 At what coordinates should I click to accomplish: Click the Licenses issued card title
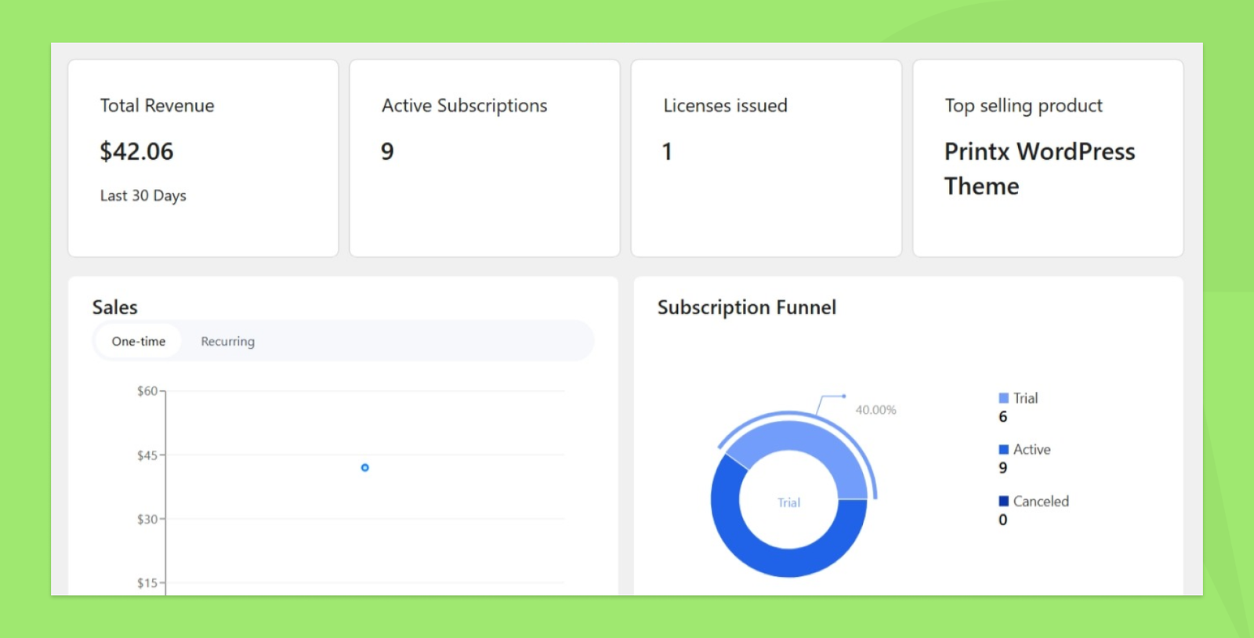click(725, 106)
